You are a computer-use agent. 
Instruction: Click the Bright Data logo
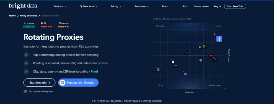pos(23,6)
